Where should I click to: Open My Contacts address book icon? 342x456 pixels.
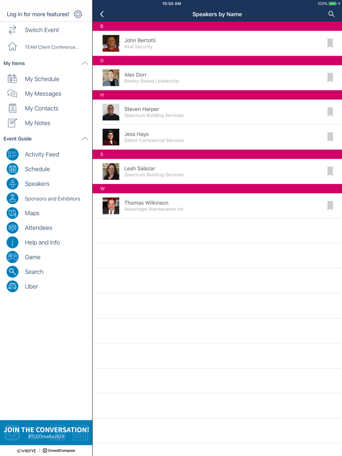(x=12, y=108)
